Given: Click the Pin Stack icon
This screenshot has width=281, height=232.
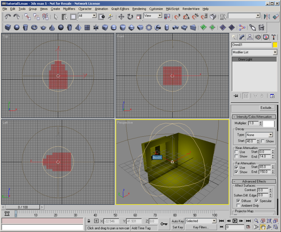Looking at the screenshot, I should coord(236,96).
